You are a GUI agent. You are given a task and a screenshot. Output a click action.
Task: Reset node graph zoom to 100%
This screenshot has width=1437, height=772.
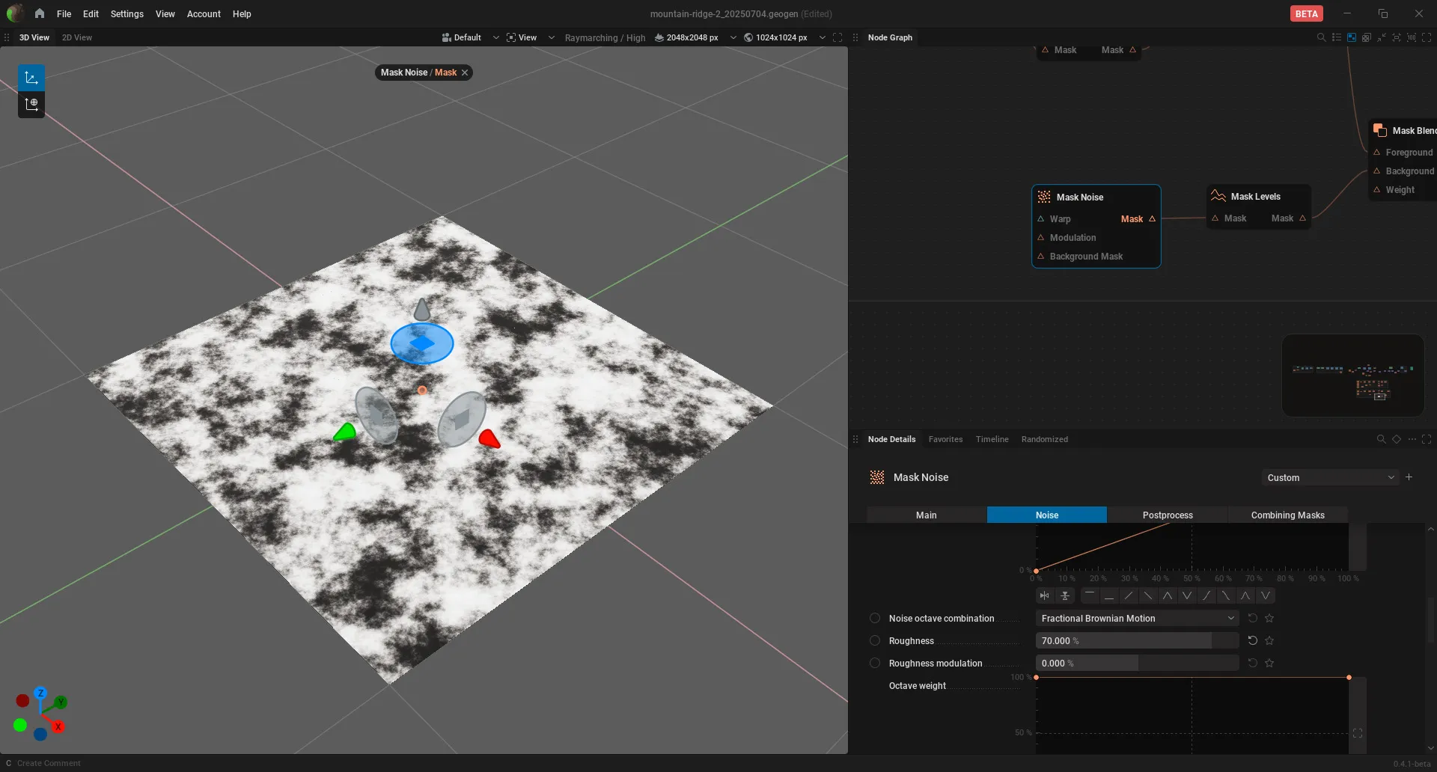1412,37
